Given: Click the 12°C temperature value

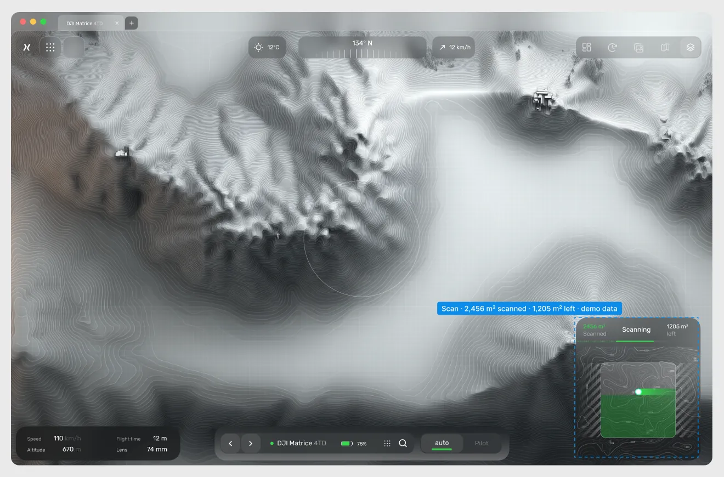Looking at the screenshot, I should 273,48.
